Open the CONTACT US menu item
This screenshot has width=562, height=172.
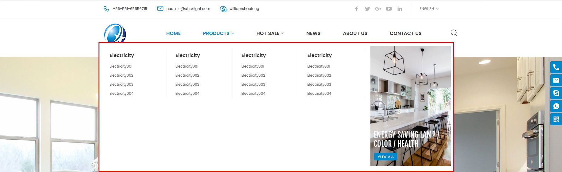[405, 33]
